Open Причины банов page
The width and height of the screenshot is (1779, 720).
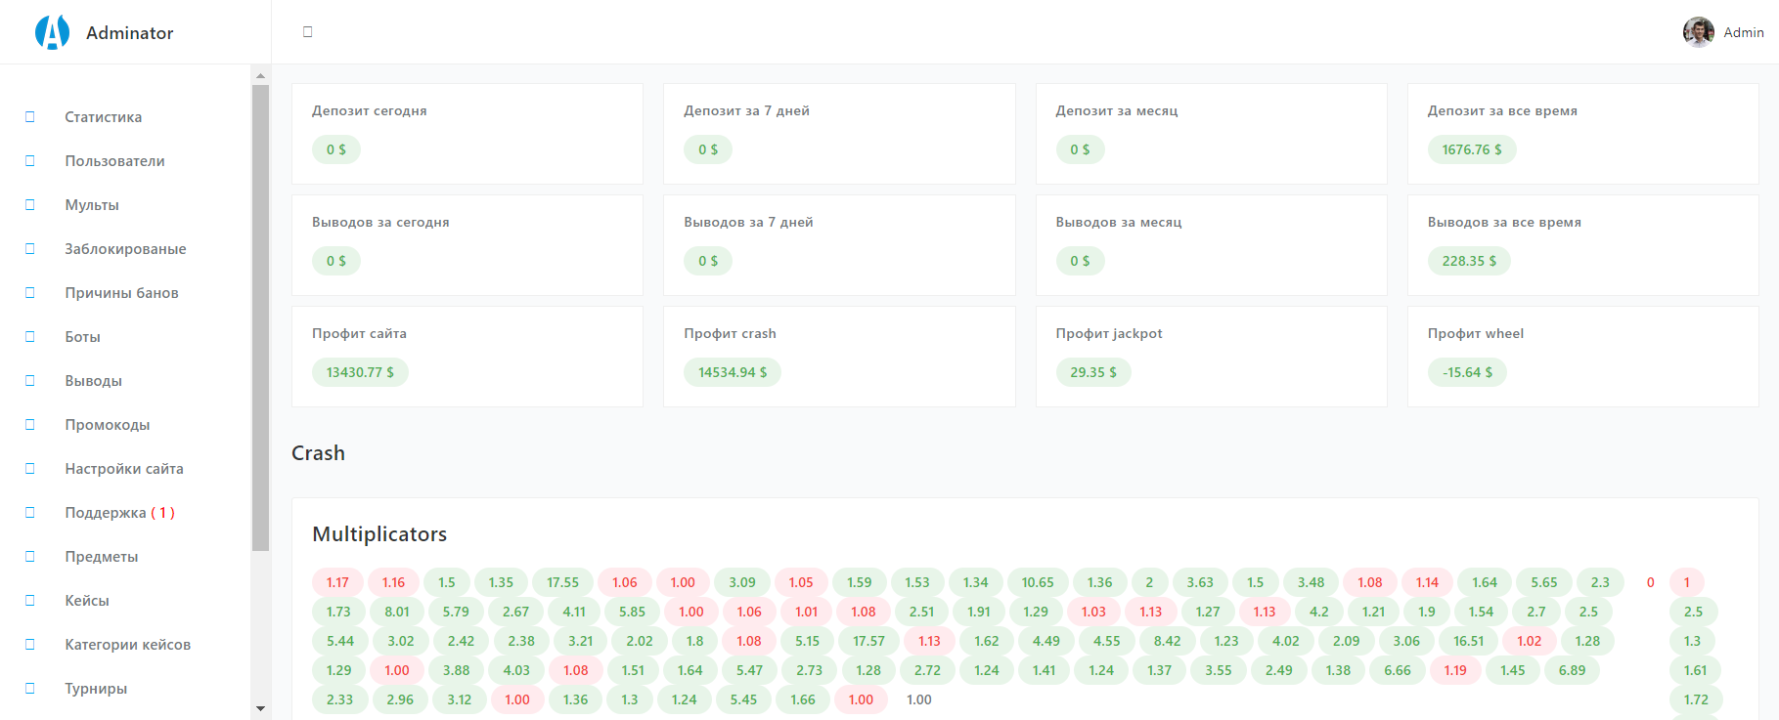pos(121,293)
